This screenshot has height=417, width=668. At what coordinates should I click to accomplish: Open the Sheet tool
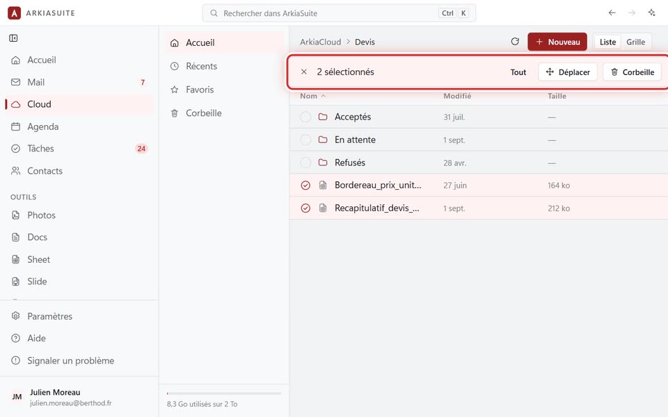click(79, 259)
